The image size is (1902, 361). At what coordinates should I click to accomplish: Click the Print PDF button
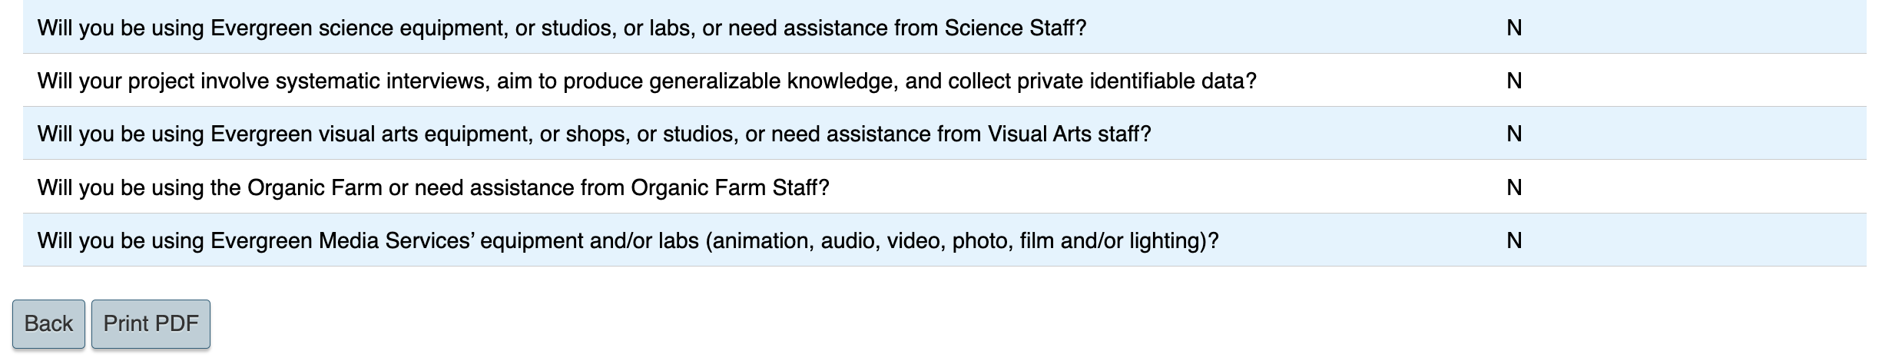pos(151,323)
